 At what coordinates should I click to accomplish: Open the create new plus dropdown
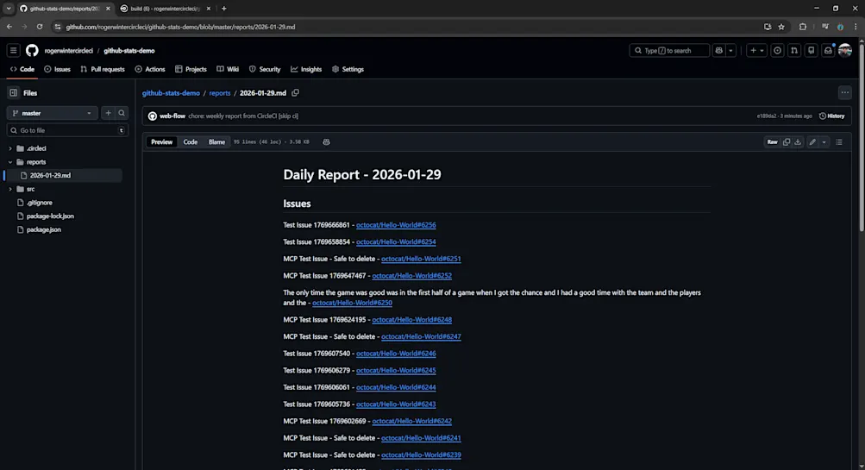point(756,50)
